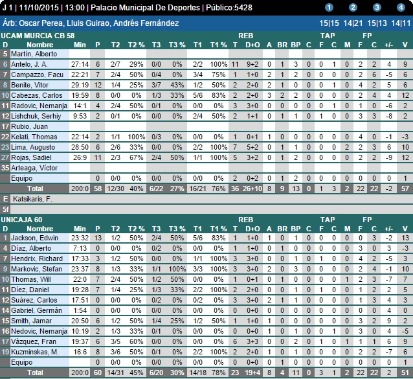Click Unicaja Total row label
413x379 pixels.
tap(36, 373)
